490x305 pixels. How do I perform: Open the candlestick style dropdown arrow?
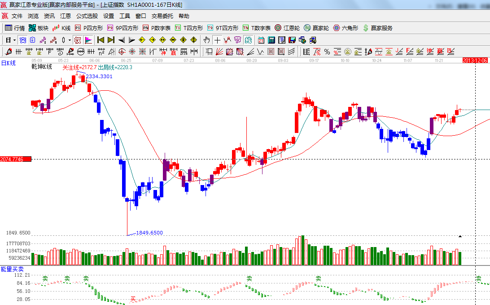click(x=70, y=40)
